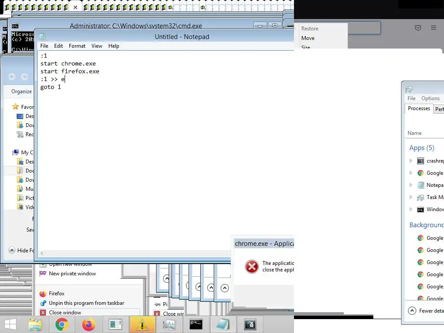Choose Restore from the window context menu

pos(310,29)
